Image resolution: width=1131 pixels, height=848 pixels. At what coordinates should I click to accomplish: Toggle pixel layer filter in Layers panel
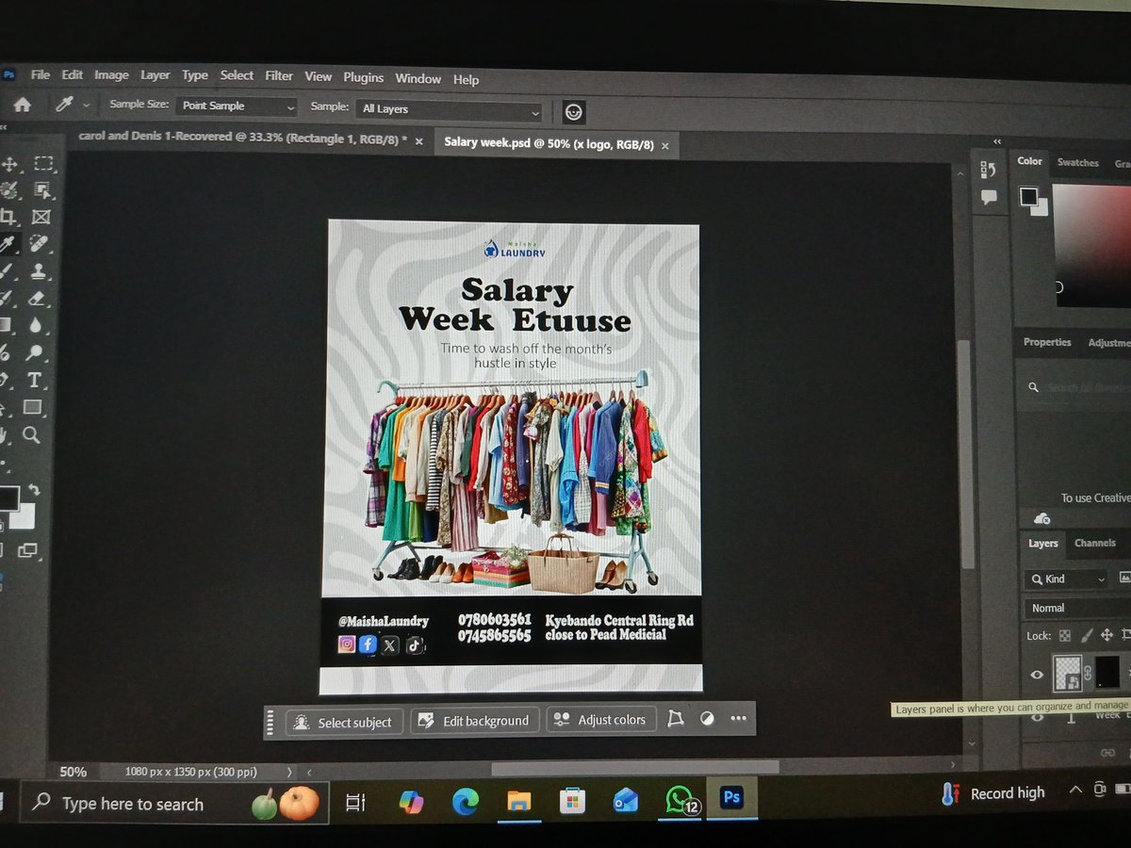tap(1124, 578)
